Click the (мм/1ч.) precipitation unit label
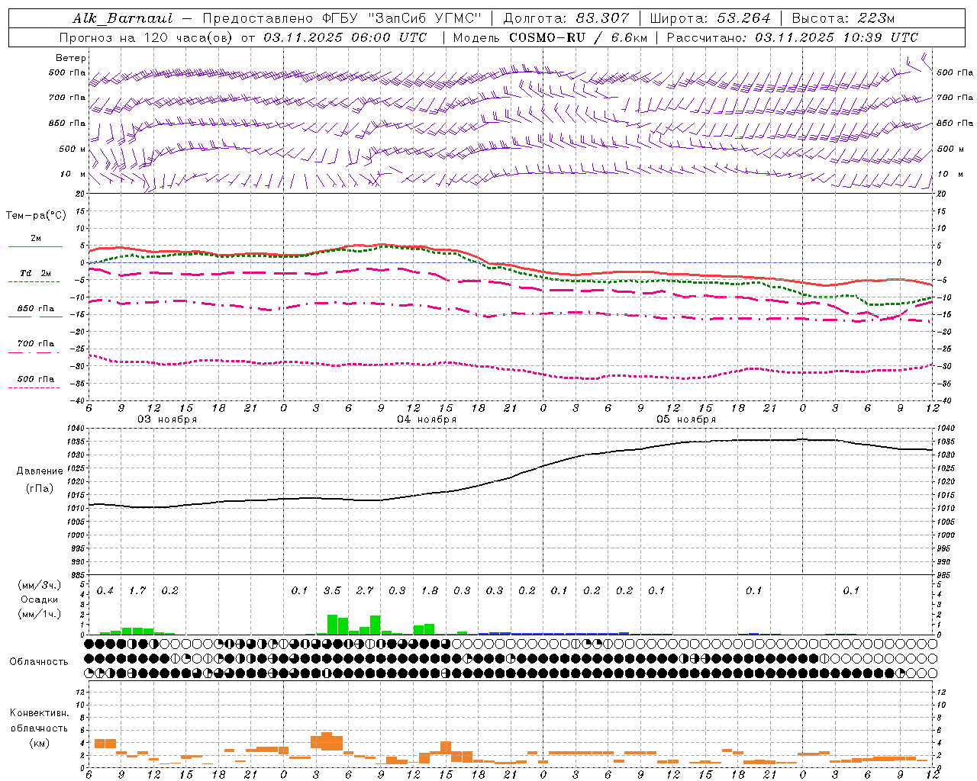This screenshot has height=781, width=977. tap(39, 614)
